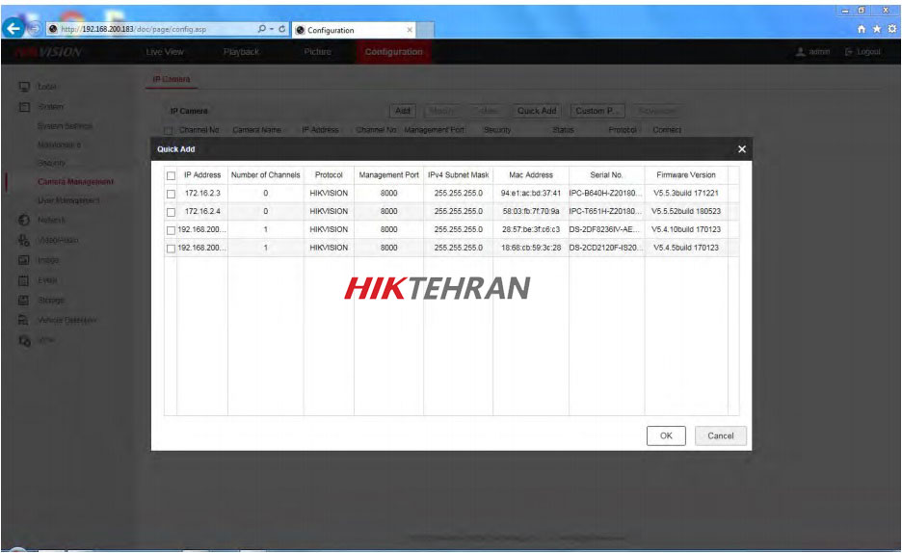Click the browser back arrow button
902x553 pixels.
[13, 28]
